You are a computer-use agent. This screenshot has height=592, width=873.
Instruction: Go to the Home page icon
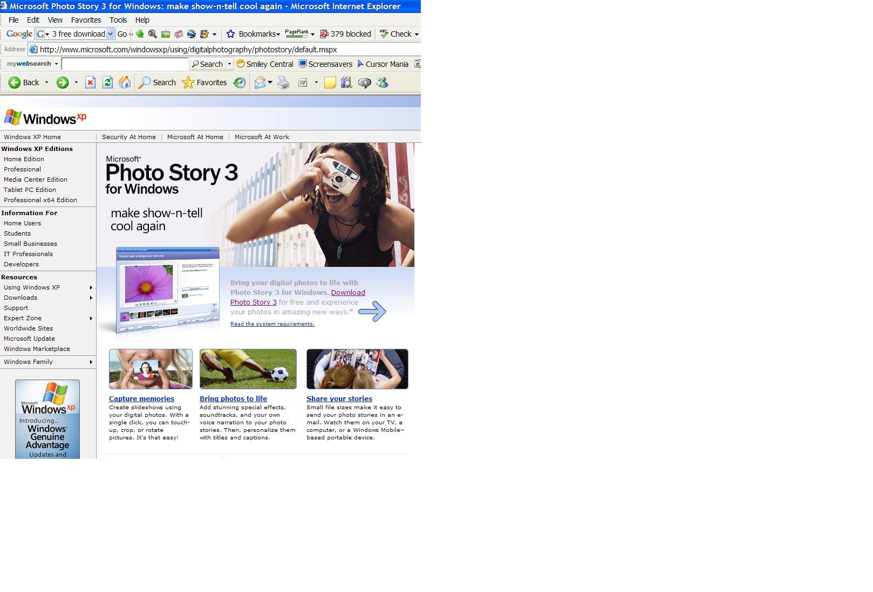125,82
